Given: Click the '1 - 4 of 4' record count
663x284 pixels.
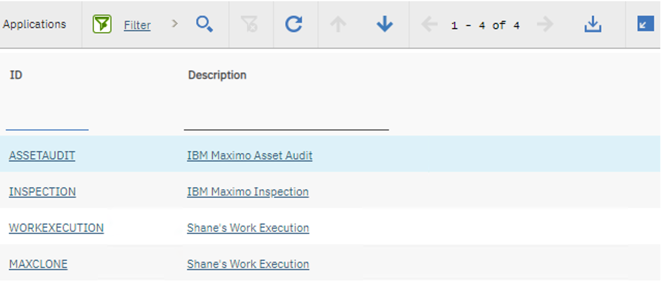Looking at the screenshot, I should tap(485, 25).
